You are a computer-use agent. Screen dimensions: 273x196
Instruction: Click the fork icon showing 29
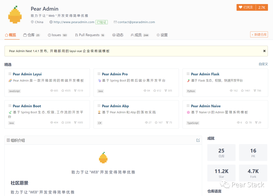click(x=256, y=122)
